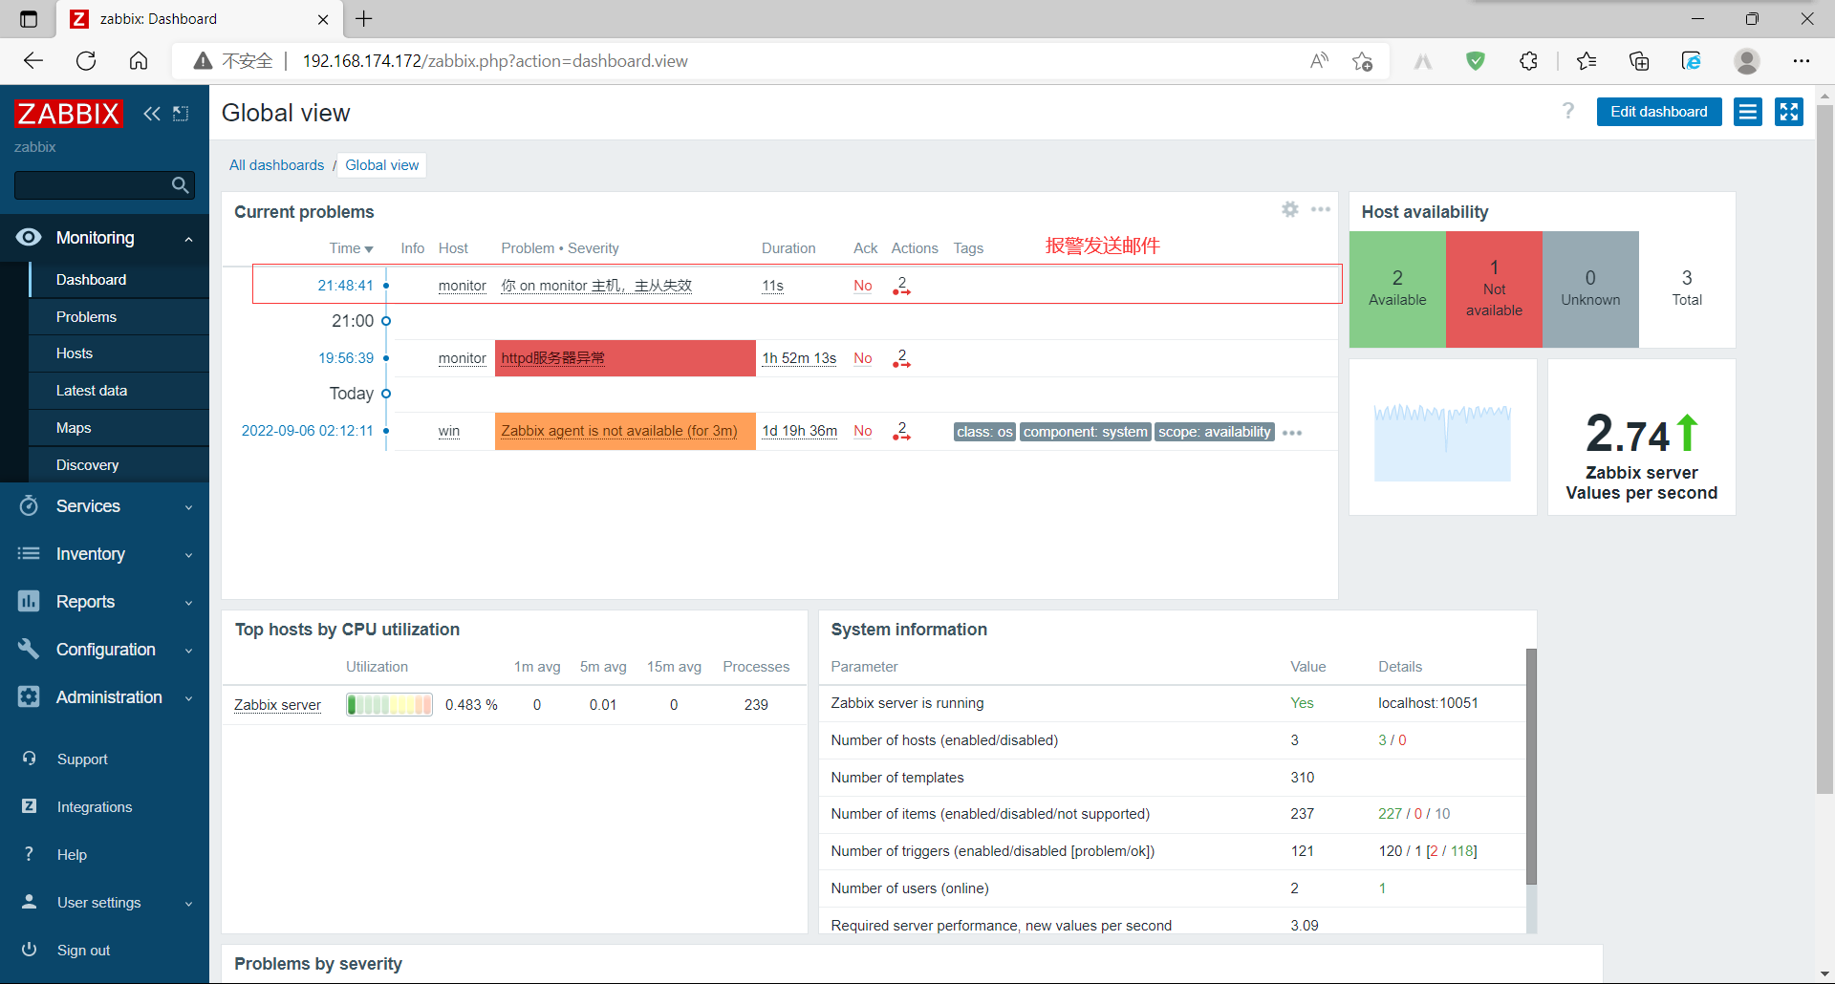
Task: Open the Latest data submenu item
Action: [x=119, y=391]
